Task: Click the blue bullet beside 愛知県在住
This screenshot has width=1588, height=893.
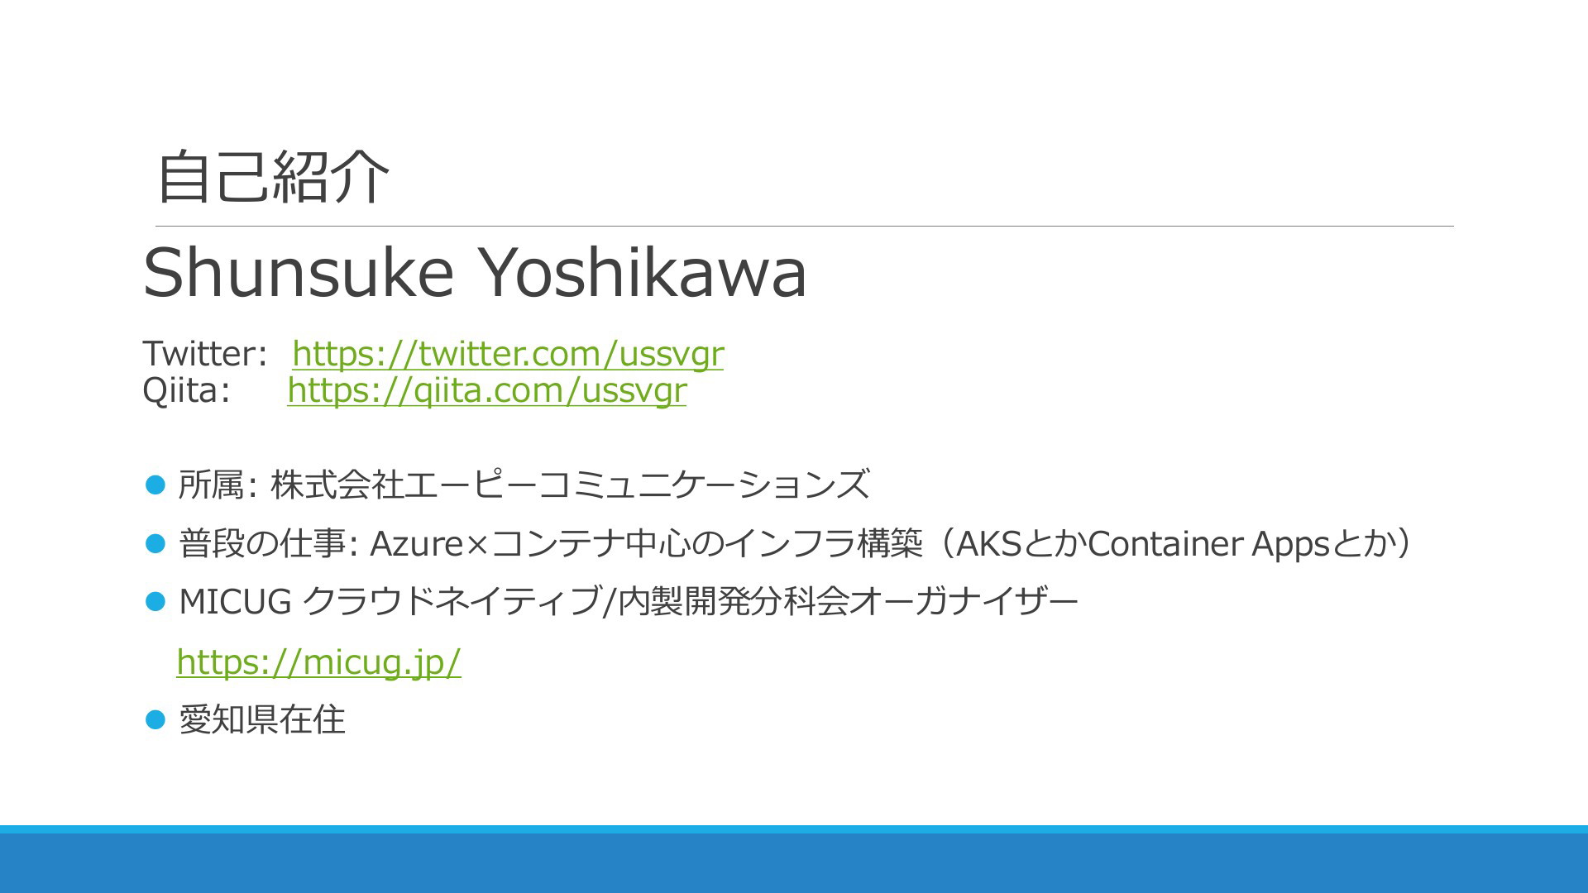Action: (155, 719)
